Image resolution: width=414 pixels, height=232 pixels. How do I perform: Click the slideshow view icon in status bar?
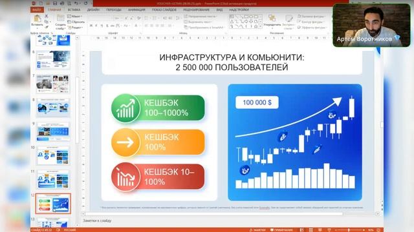point(329,230)
